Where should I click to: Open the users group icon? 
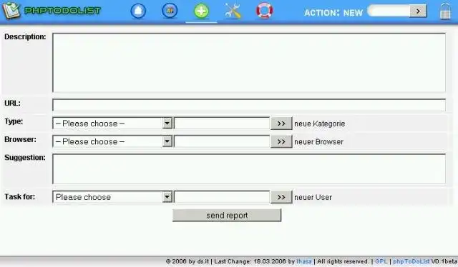pos(170,11)
